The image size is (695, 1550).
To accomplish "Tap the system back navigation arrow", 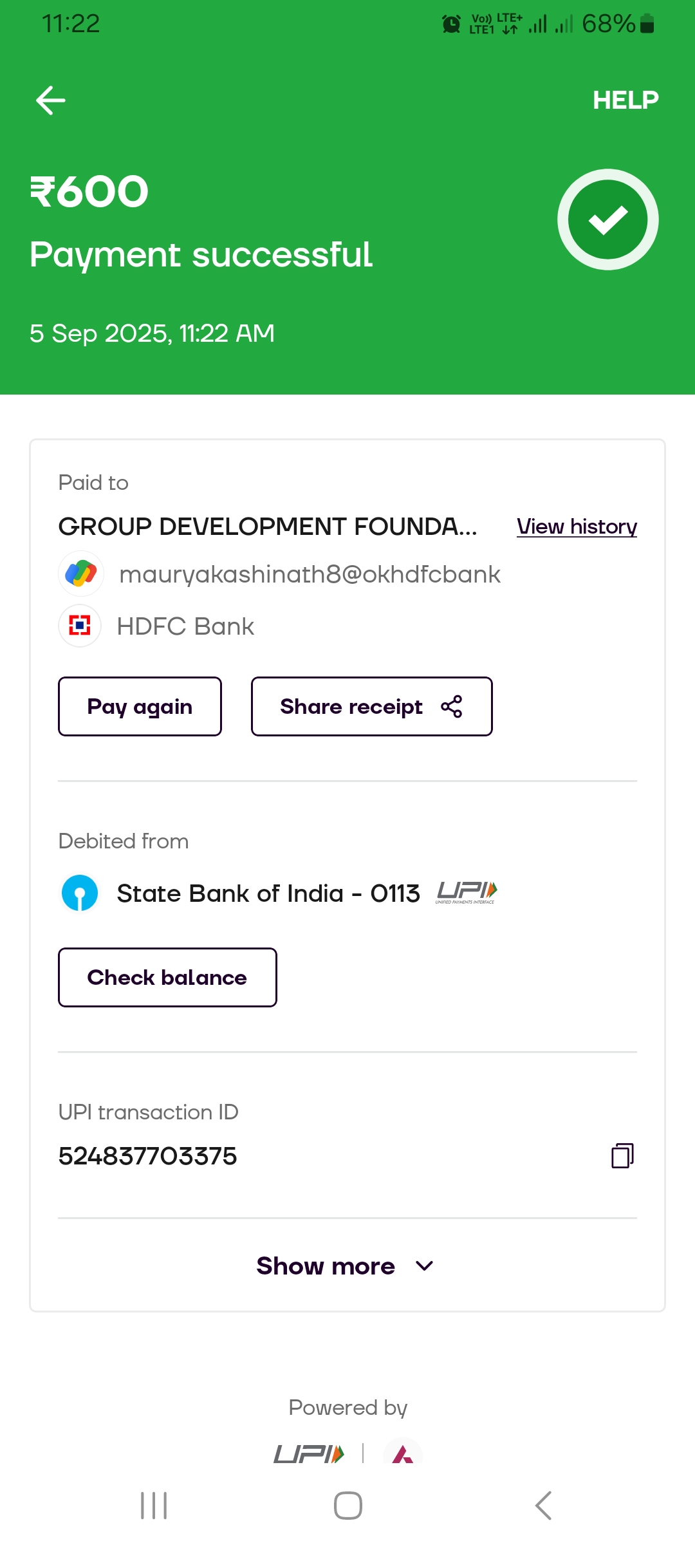I will click(544, 1506).
